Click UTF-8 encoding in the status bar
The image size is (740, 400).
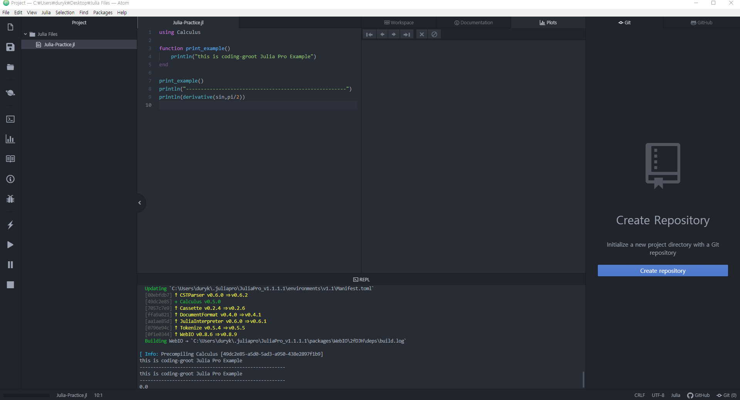coord(658,395)
